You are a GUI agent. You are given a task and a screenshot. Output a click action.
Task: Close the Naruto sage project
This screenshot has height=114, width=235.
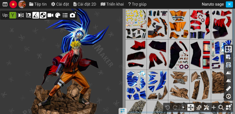coord(229,4)
